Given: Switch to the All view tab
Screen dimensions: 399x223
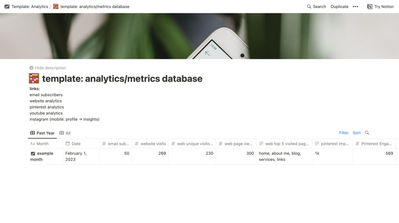Looking at the screenshot, I should click(65, 133).
